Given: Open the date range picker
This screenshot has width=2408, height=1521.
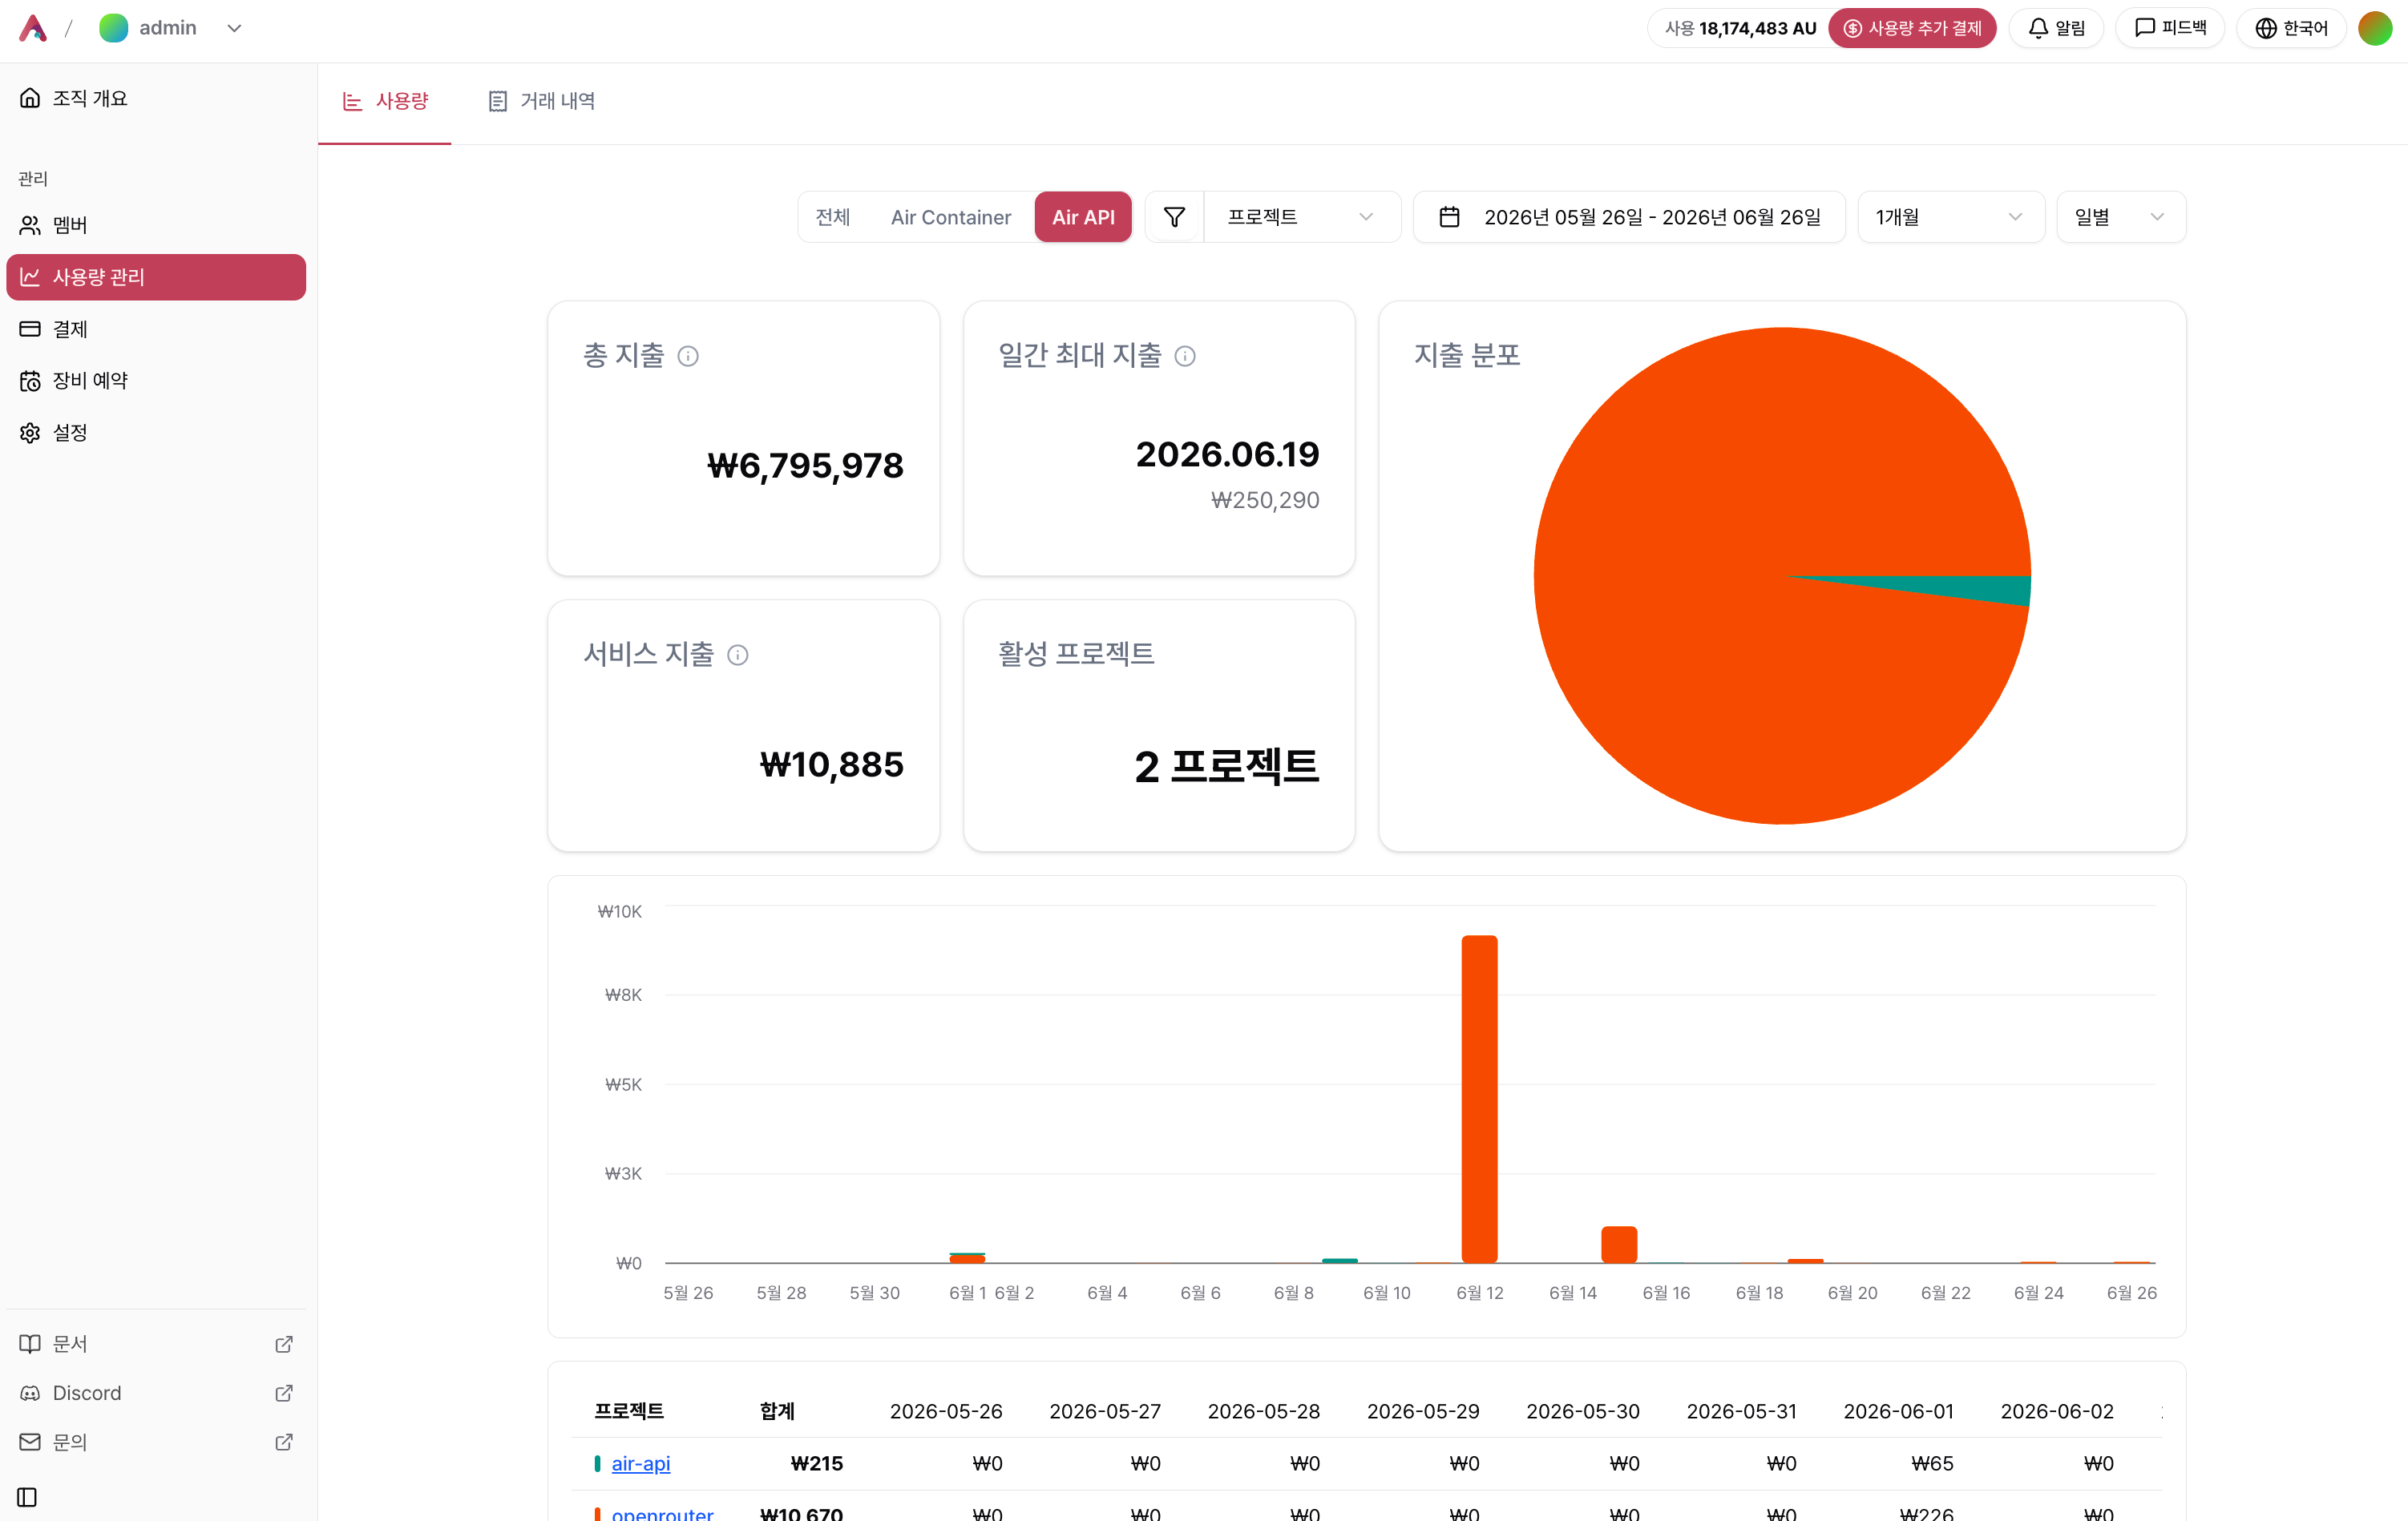Looking at the screenshot, I should (x=1629, y=217).
